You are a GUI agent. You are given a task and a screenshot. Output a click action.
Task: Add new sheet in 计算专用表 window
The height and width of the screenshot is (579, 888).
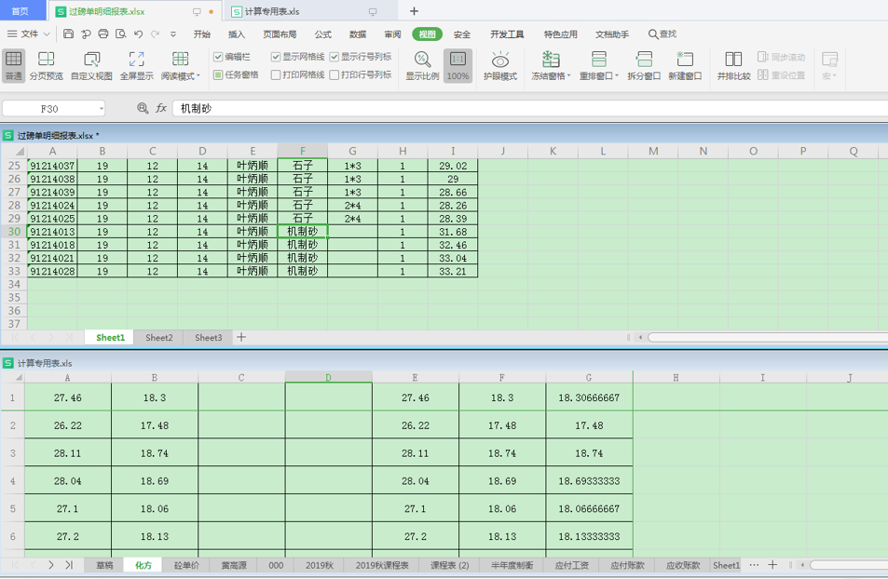[772, 565]
